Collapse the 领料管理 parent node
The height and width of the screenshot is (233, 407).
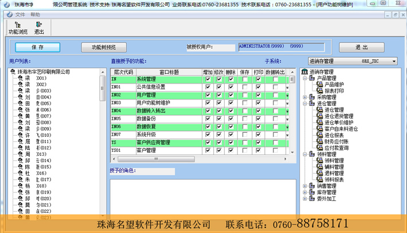(305, 154)
